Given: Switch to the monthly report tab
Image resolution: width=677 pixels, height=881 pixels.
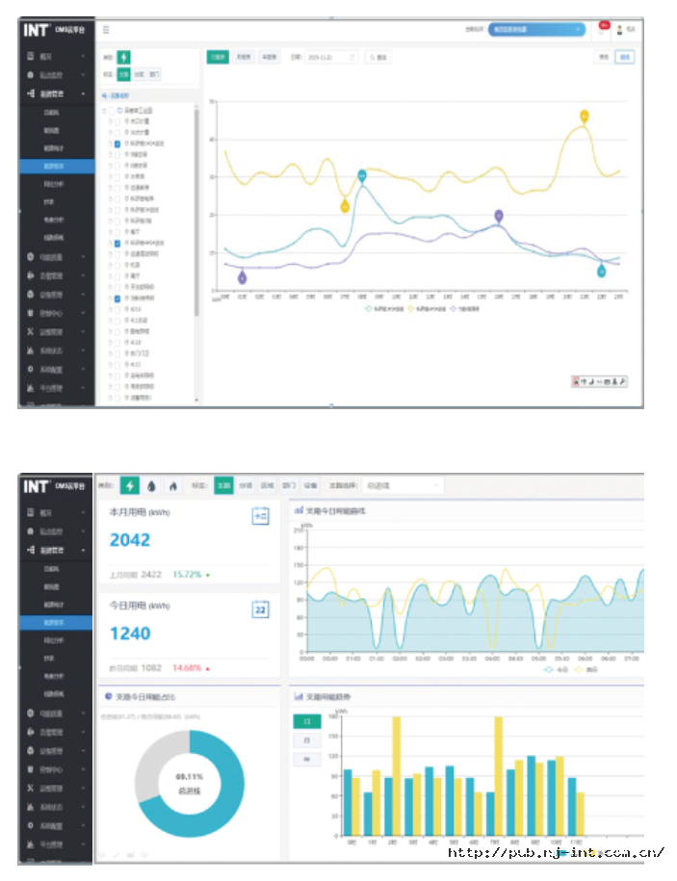Looking at the screenshot, I should 244,58.
